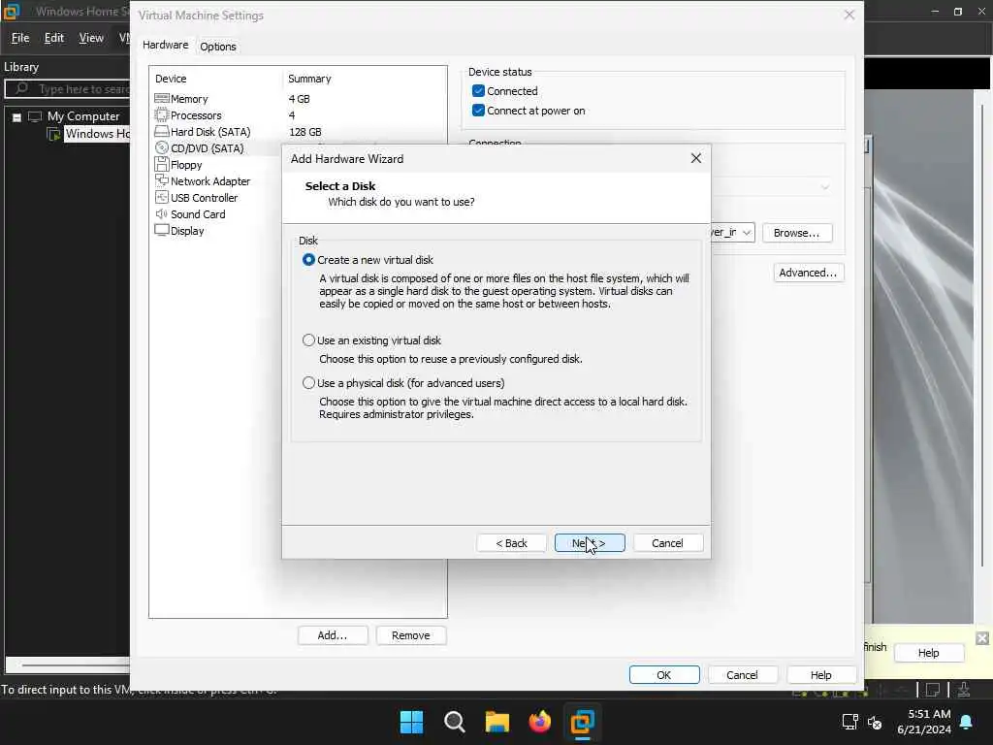Viewport: 993px width, 745px height.
Task: Select the Memory device icon
Action: click(162, 98)
